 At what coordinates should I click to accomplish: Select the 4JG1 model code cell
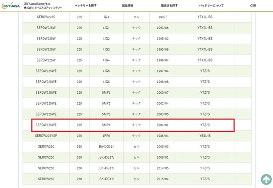pos(106,28)
